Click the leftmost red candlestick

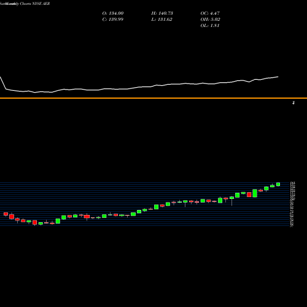pyautogui.click(x=6, y=214)
